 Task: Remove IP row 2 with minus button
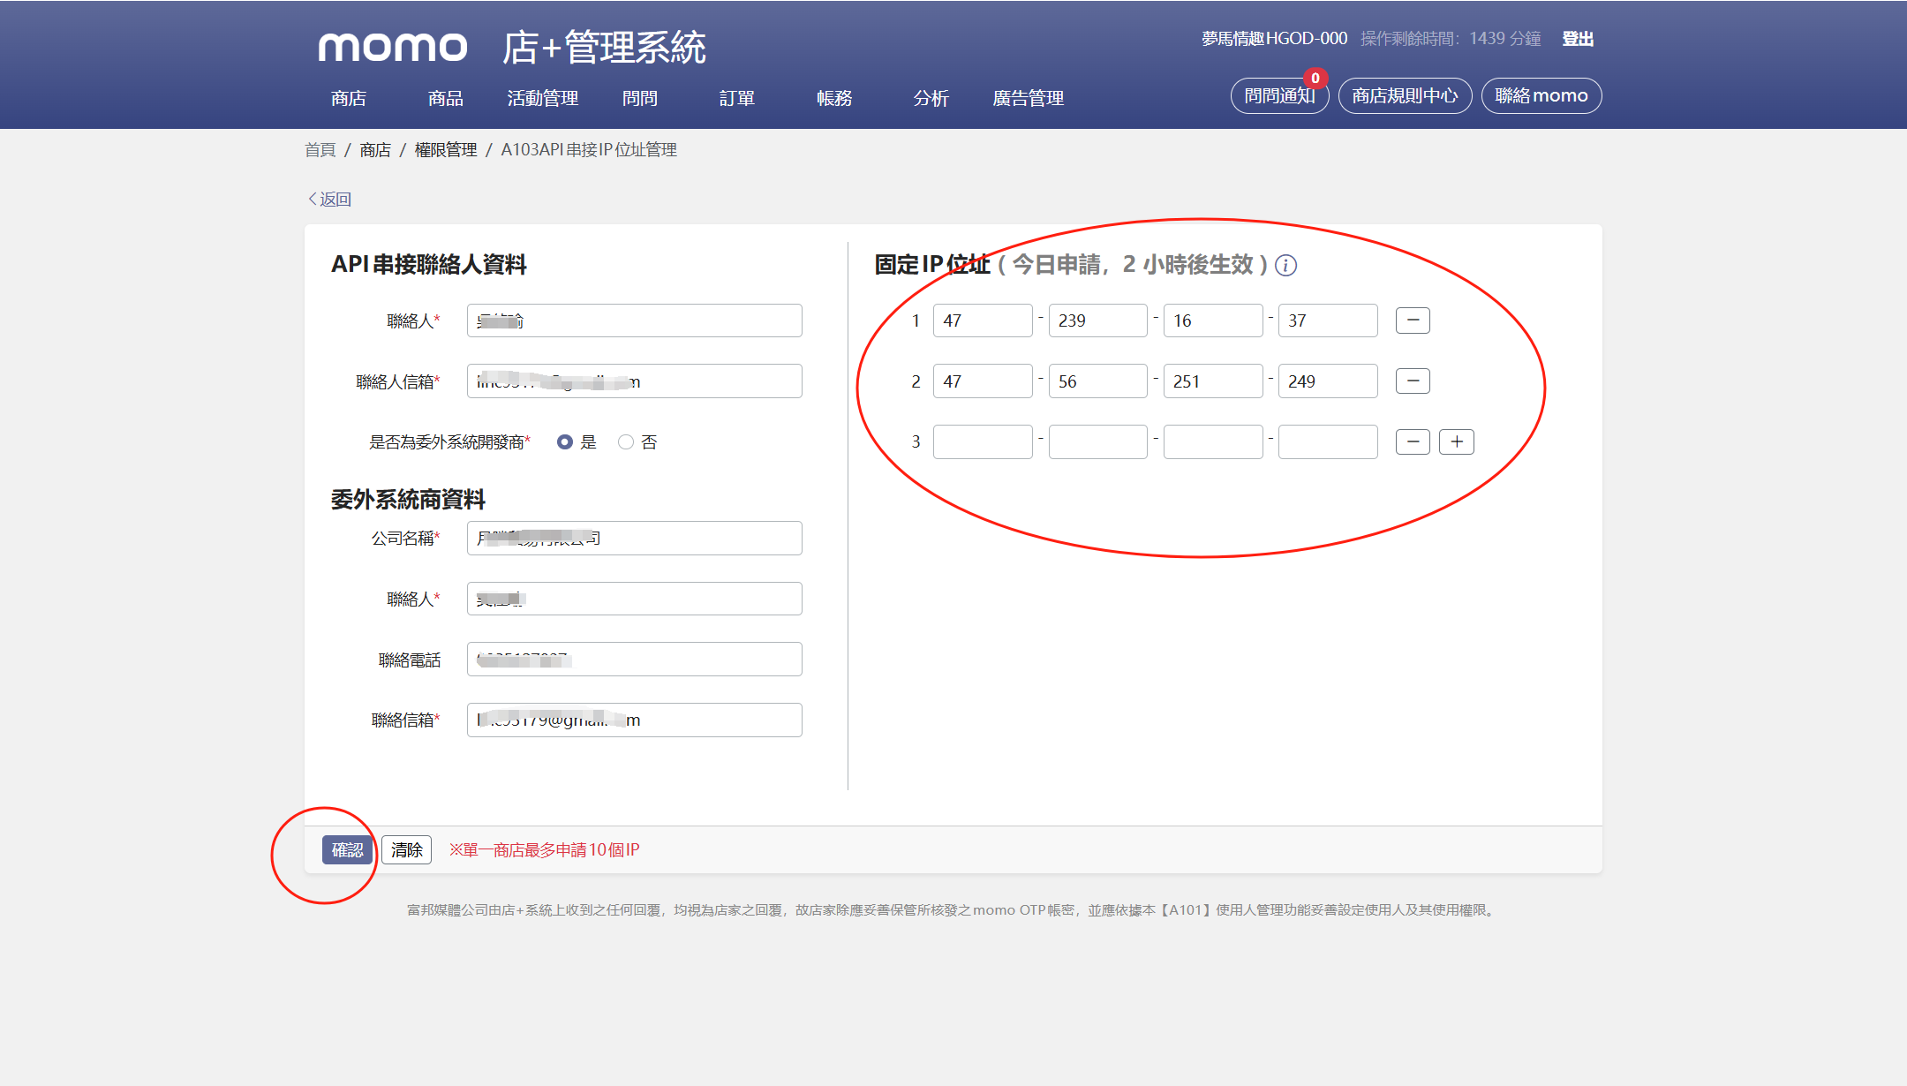pos(1413,381)
